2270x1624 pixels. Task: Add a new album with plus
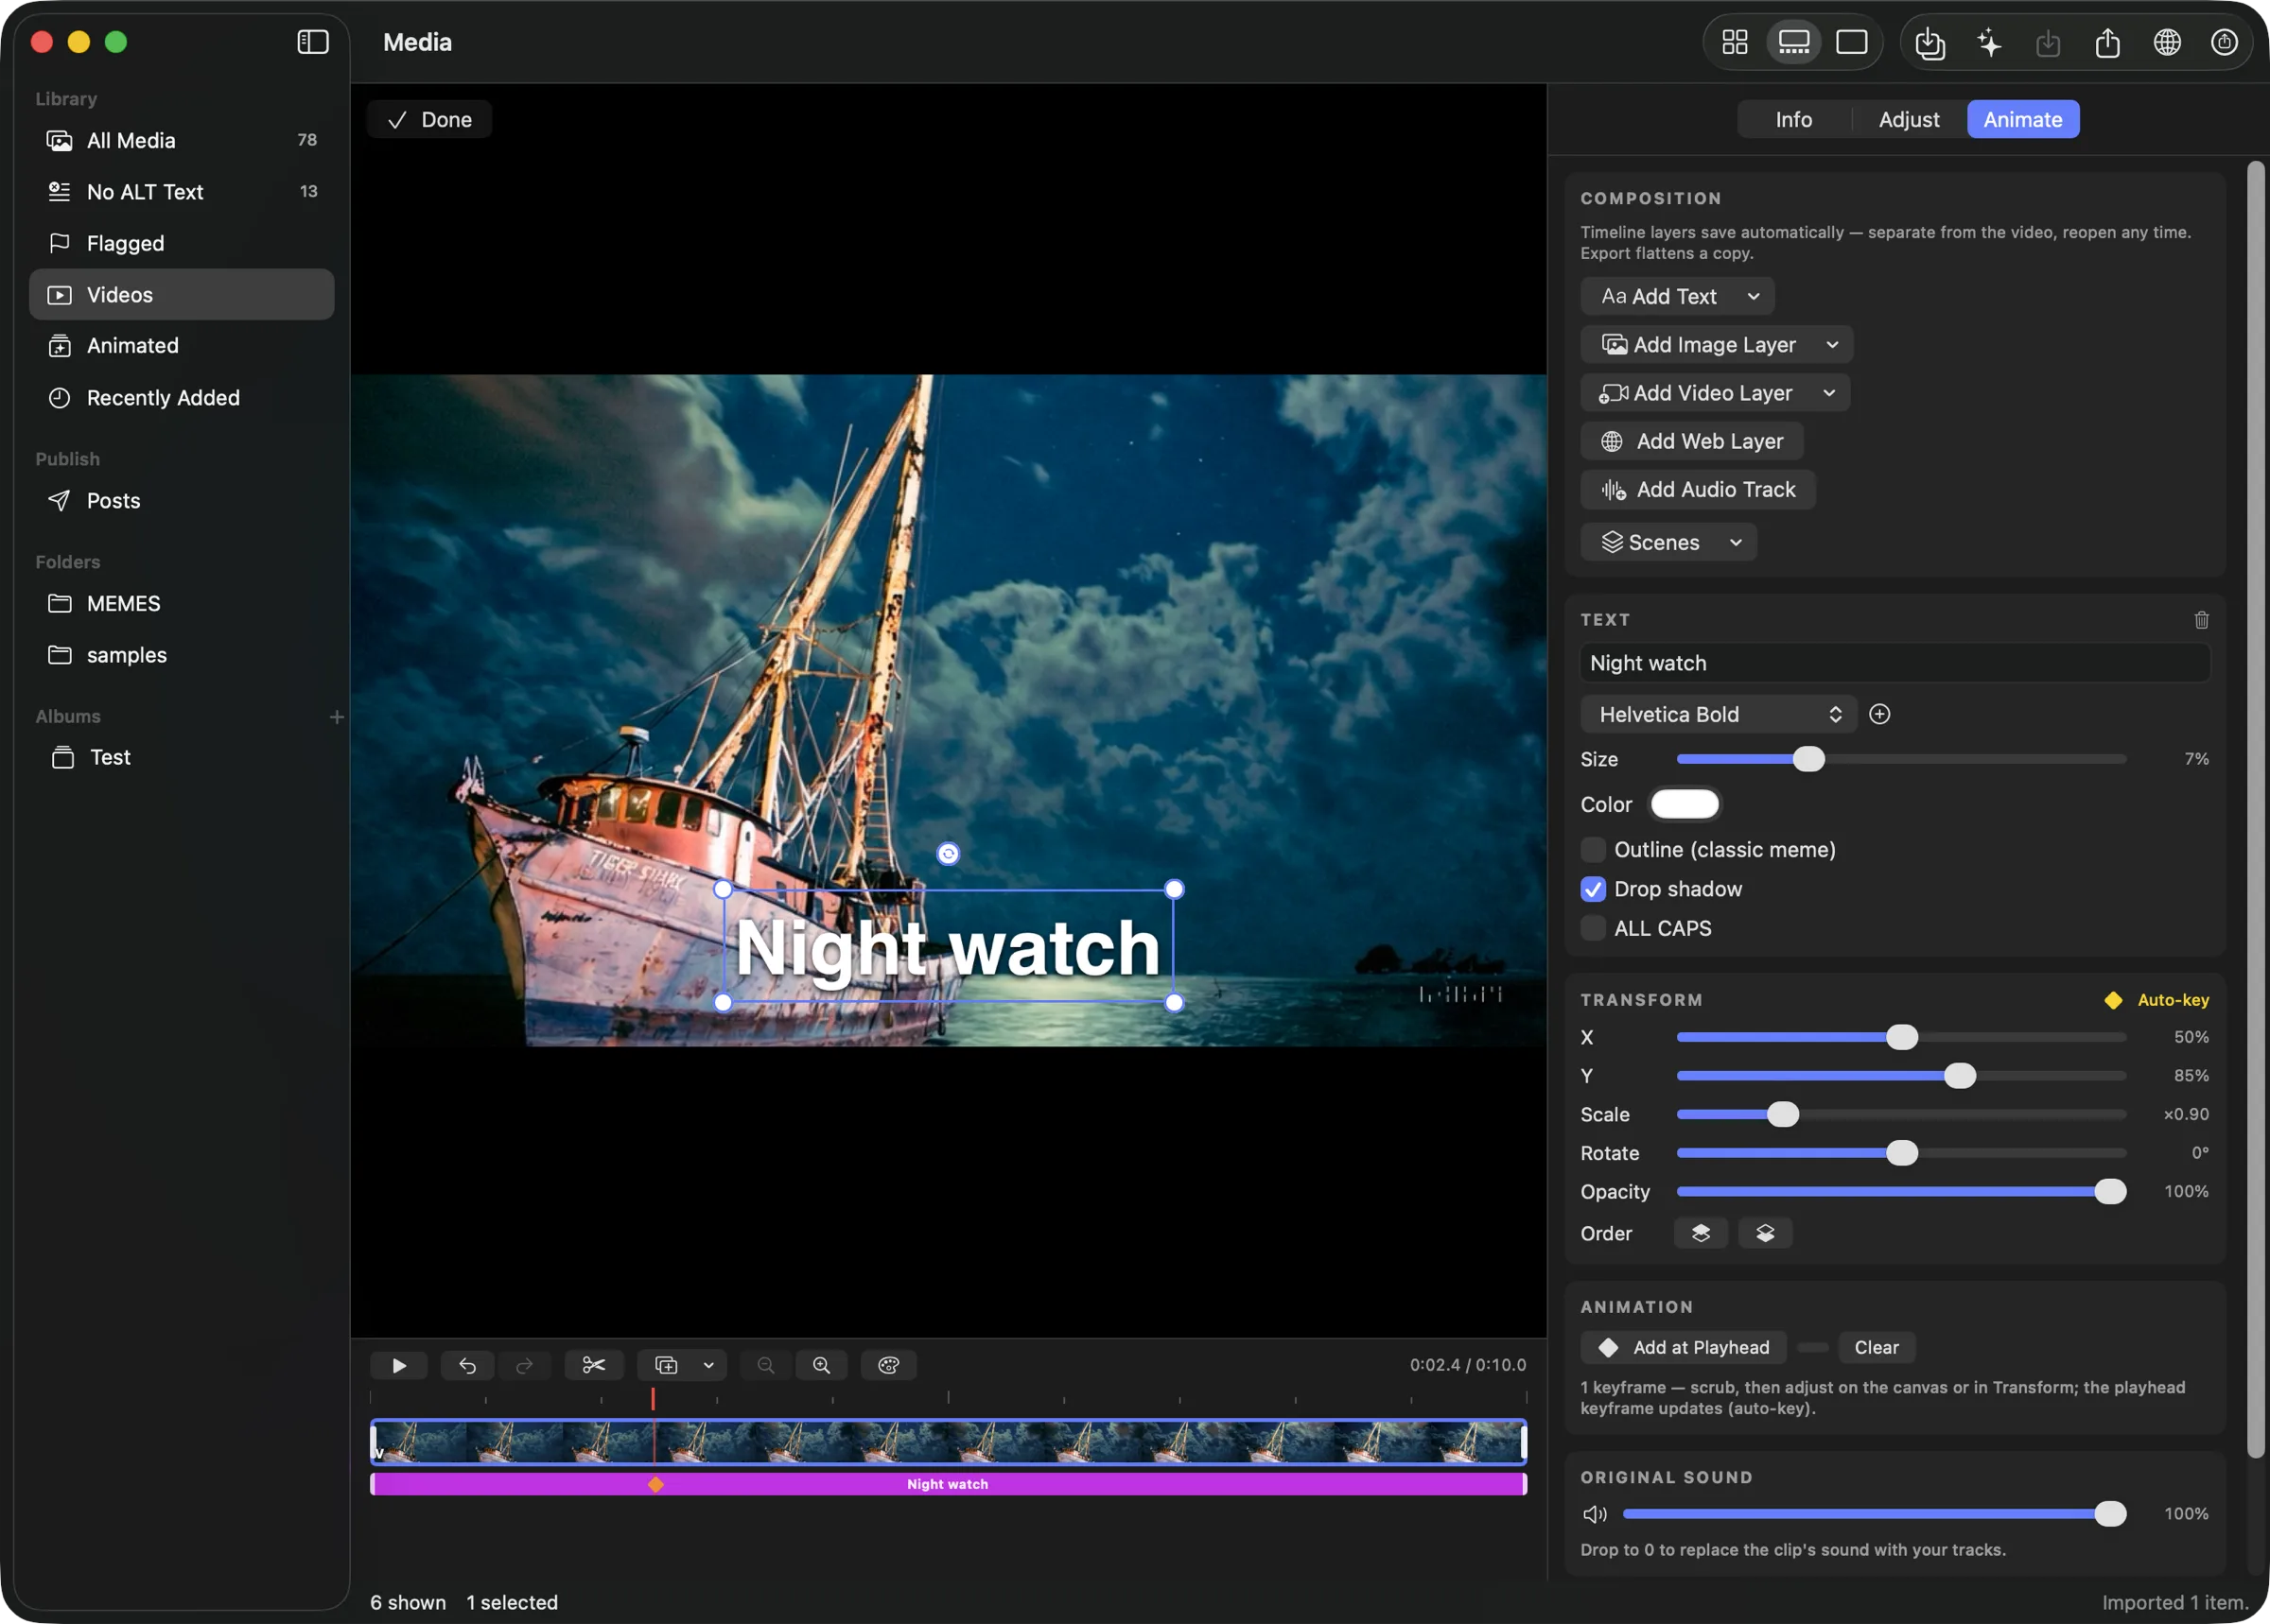(x=336, y=717)
